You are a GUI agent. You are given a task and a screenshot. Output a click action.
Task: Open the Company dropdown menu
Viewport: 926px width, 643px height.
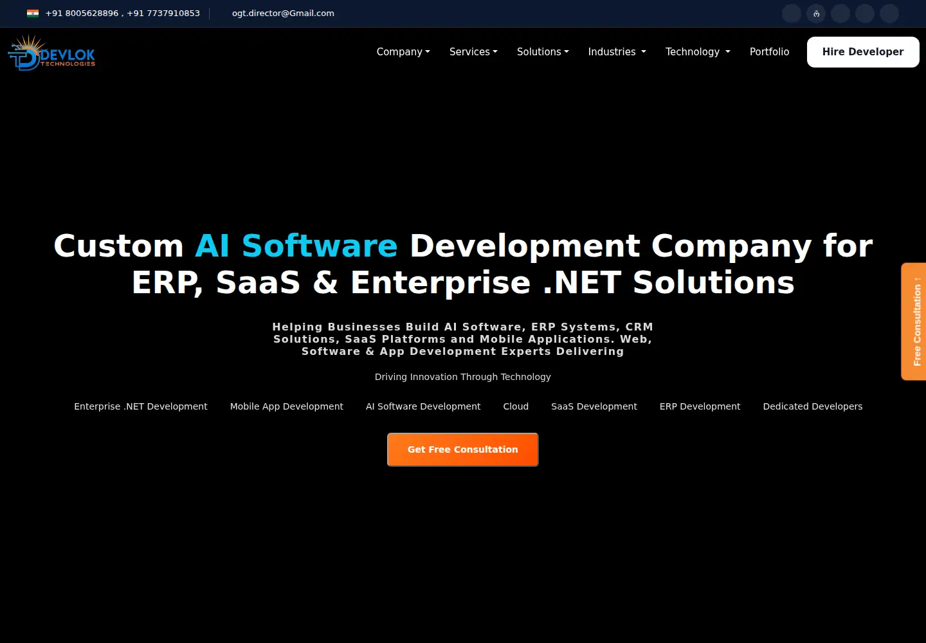(403, 51)
